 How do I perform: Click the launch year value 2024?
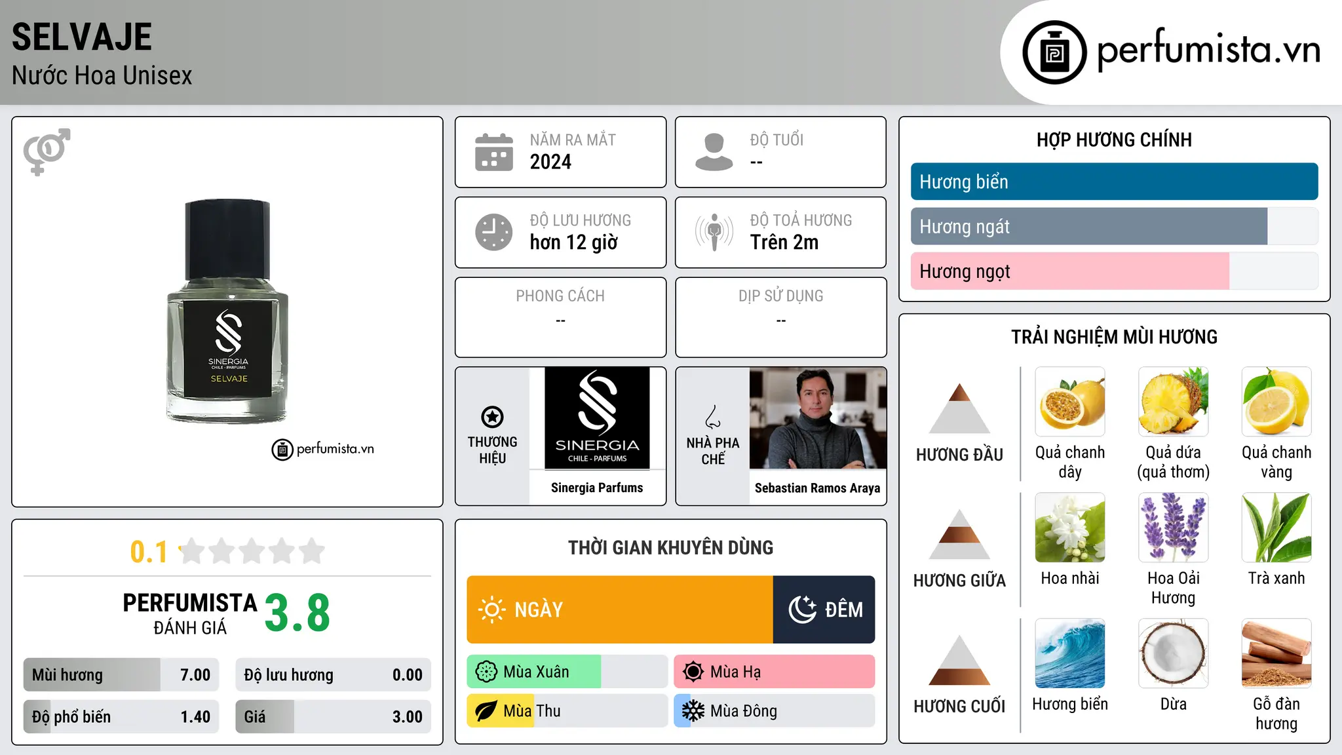pos(550,162)
